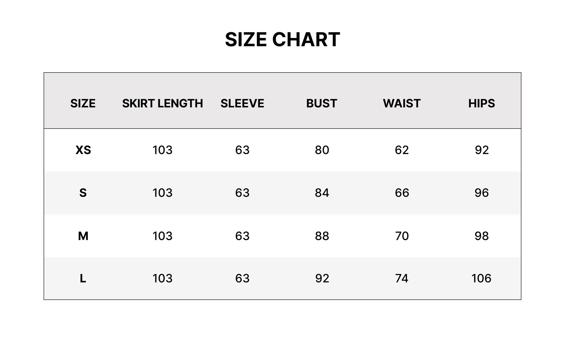Click the SIZE CHART title
565x344 pixels.
coord(282,39)
